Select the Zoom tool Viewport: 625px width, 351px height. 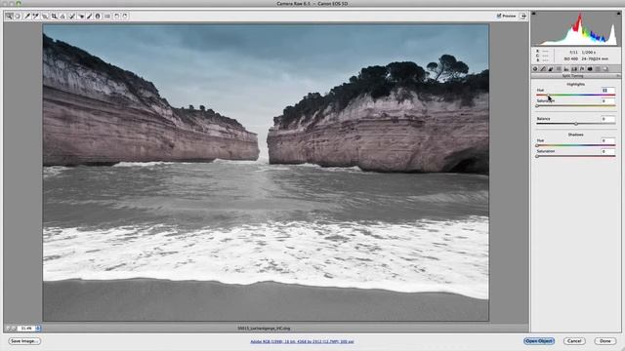(x=9, y=17)
